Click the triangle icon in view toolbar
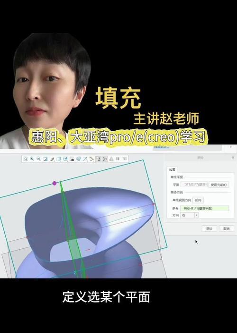 click(x=111, y=159)
